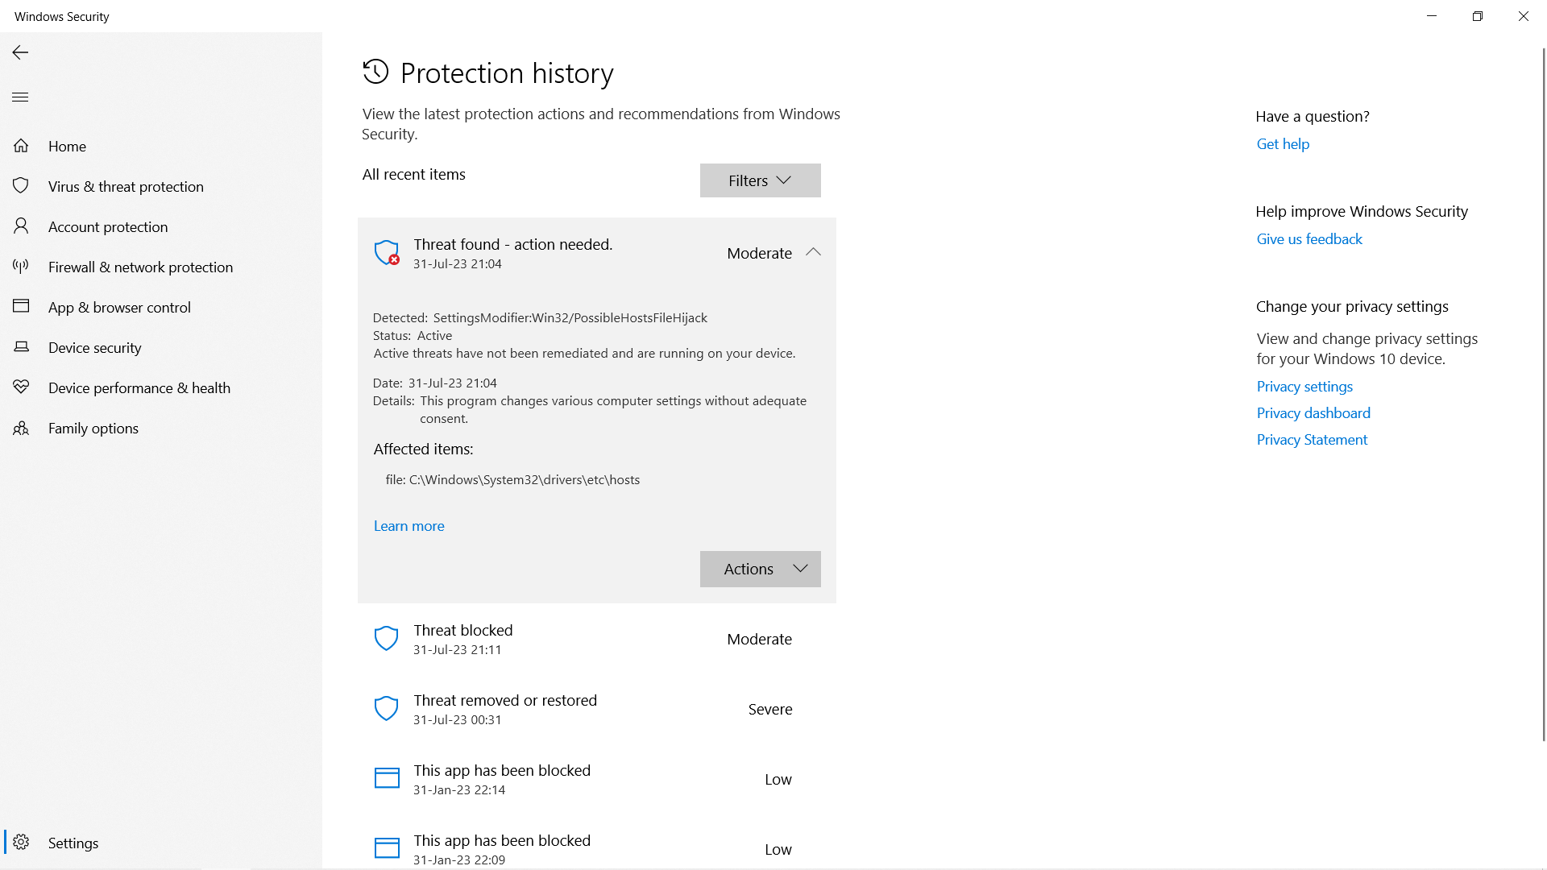
Task: Open the Filters dropdown
Action: (x=760, y=180)
